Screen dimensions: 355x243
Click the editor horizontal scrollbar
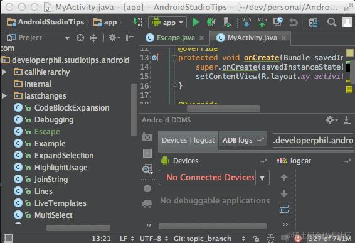[x=223, y=109]
